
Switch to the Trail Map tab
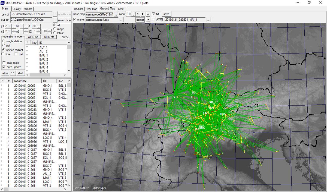(x=91, y=9)
